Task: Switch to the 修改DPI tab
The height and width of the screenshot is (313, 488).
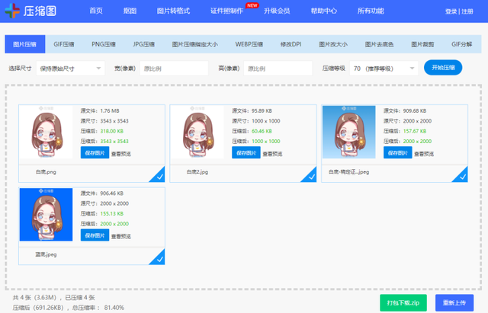Action: [291, 44]
